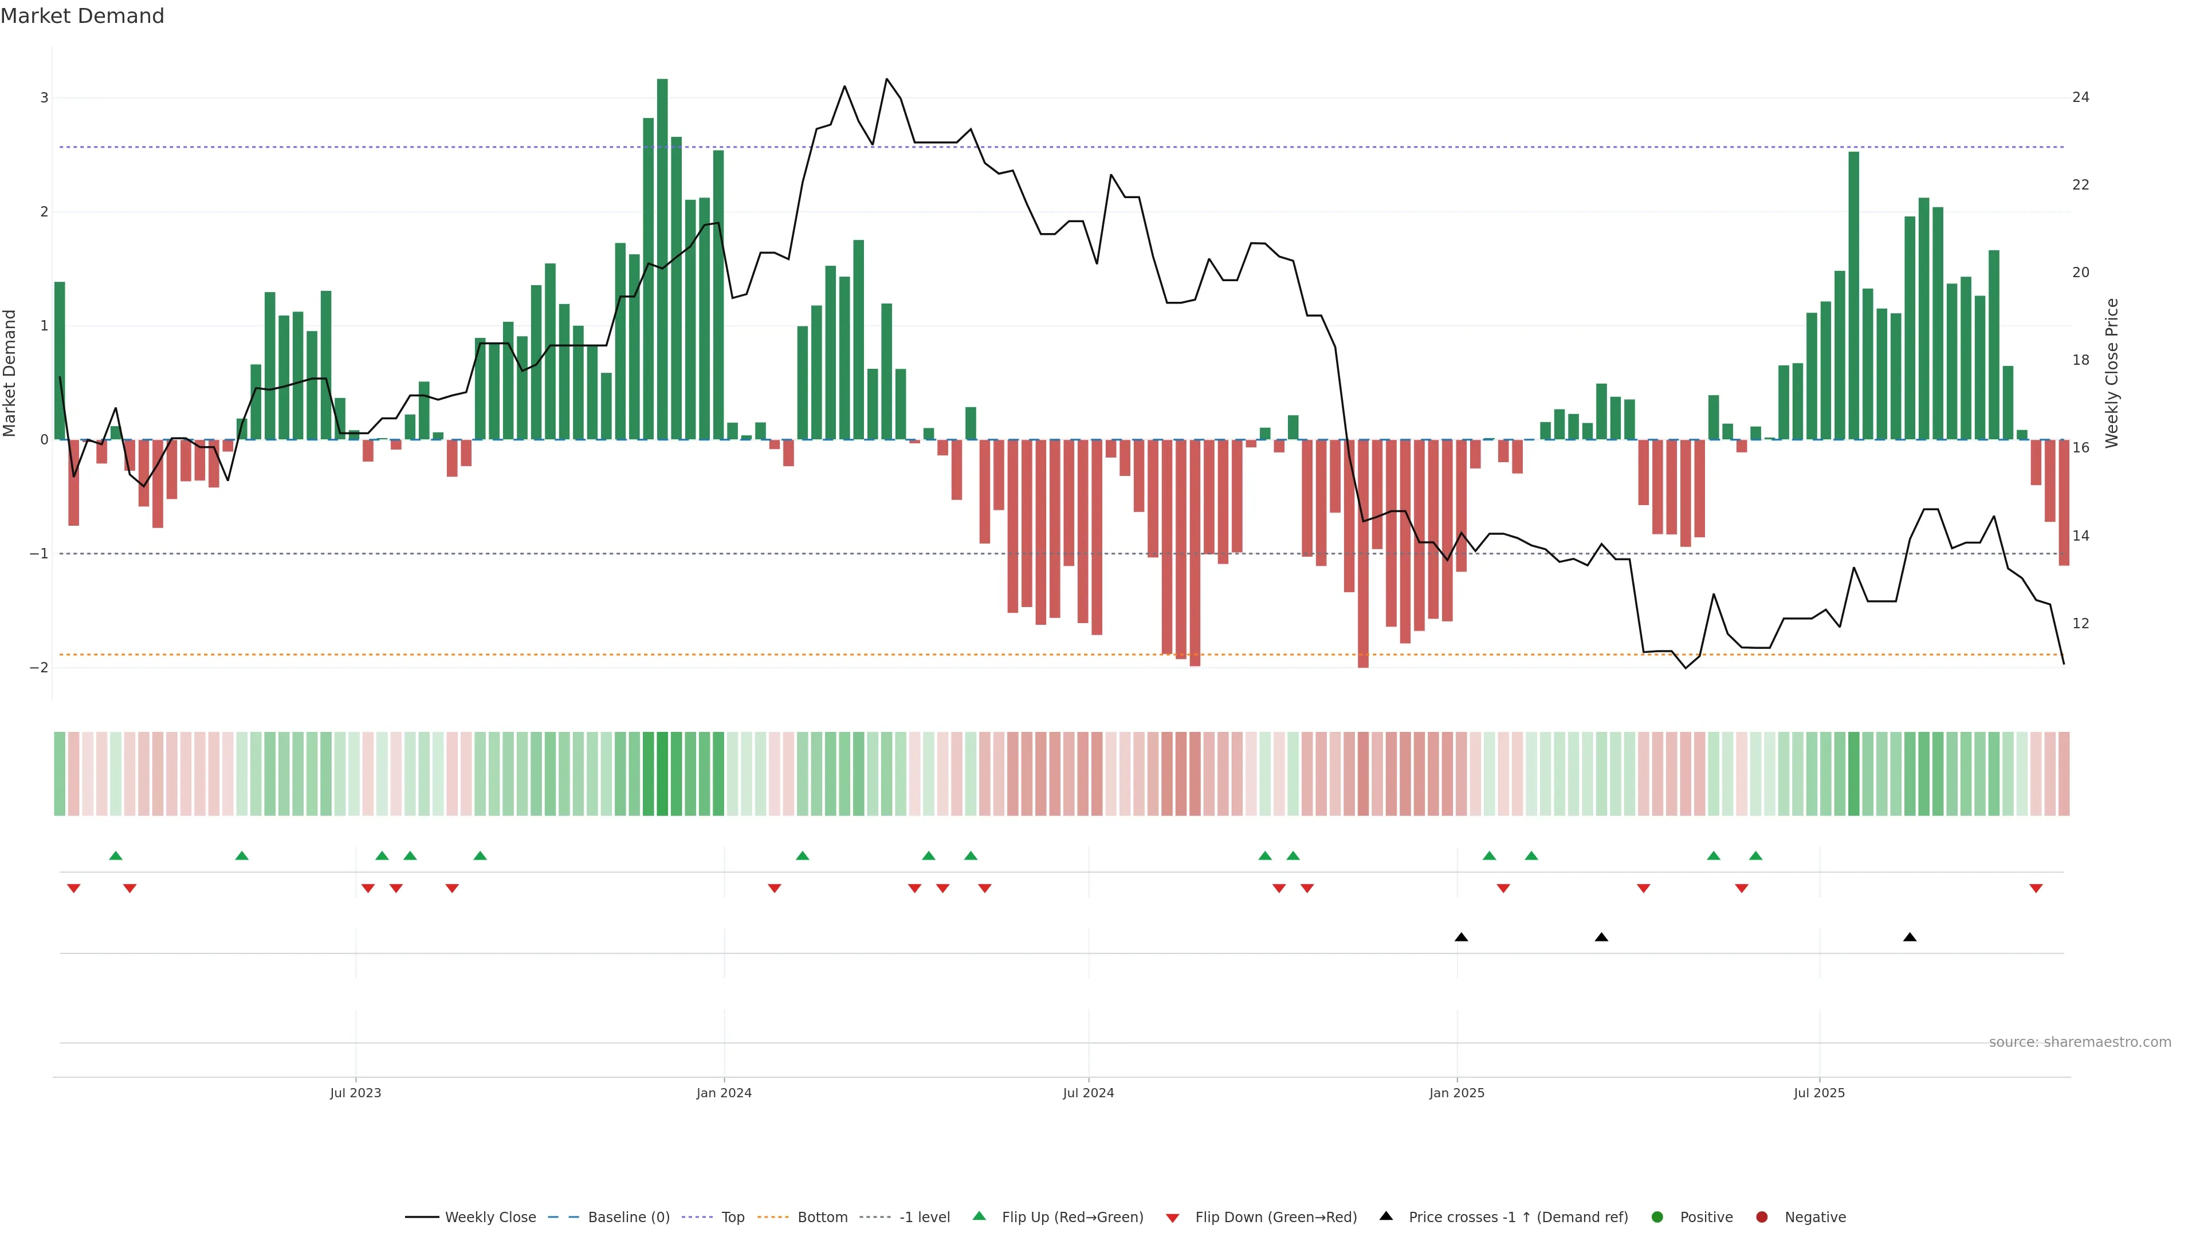The height and width of the screenshot is (1237, 2200).
Task: Click the tallest green demand bar
Action: [x=662, y=256]
